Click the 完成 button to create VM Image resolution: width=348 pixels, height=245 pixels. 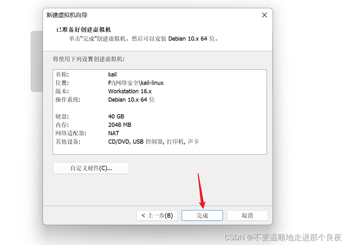pos(202,215)
